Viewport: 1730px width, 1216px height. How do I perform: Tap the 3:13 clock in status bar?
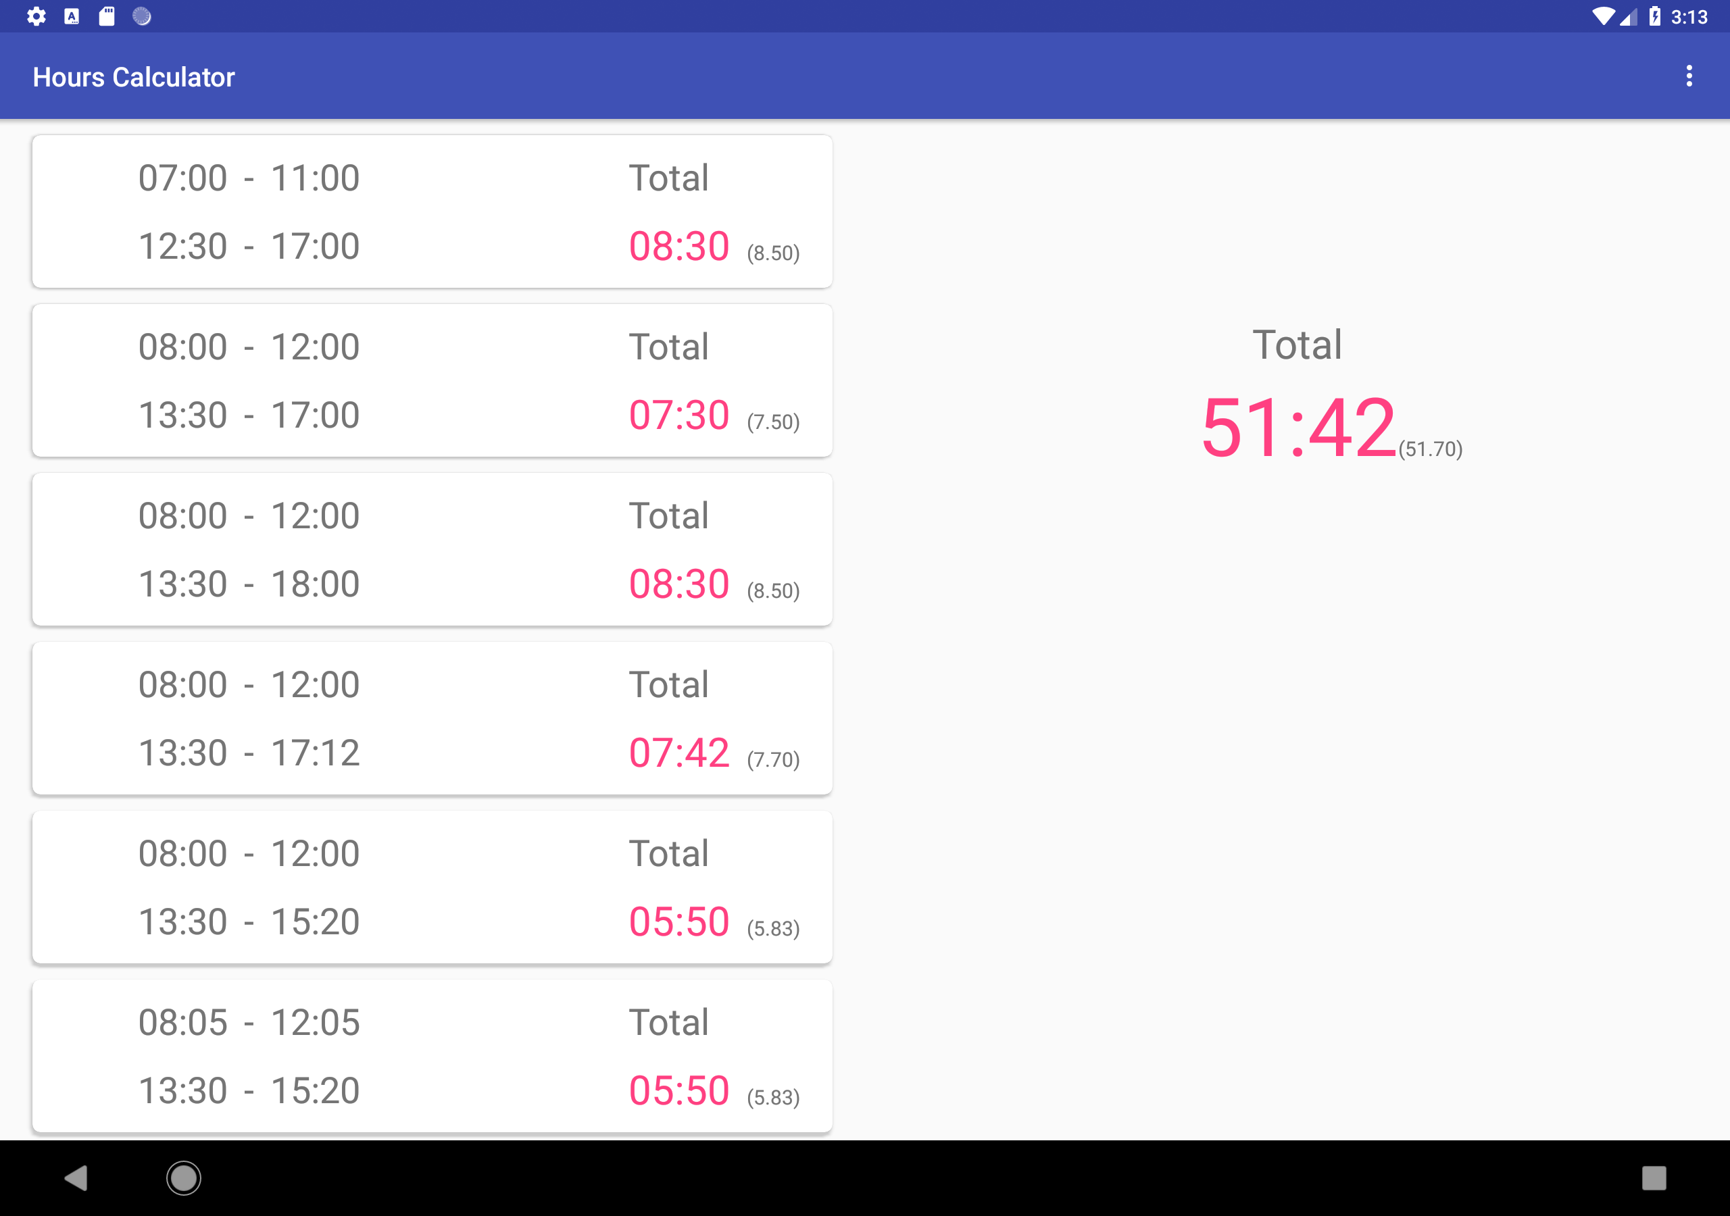tap(1689, 17)
